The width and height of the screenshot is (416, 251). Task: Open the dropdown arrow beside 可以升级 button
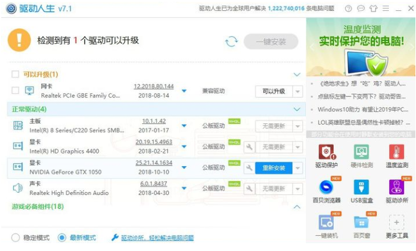297,91
